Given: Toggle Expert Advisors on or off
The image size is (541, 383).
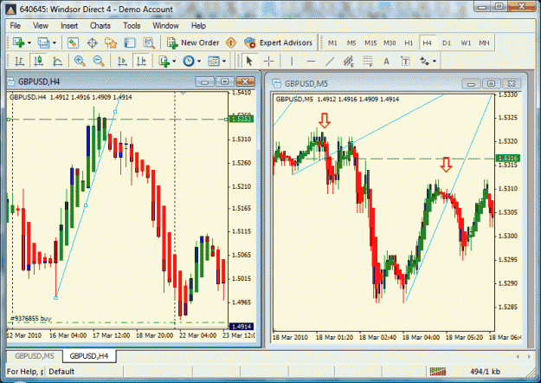Looking at the screenshot, I should (x=278, y=42).
